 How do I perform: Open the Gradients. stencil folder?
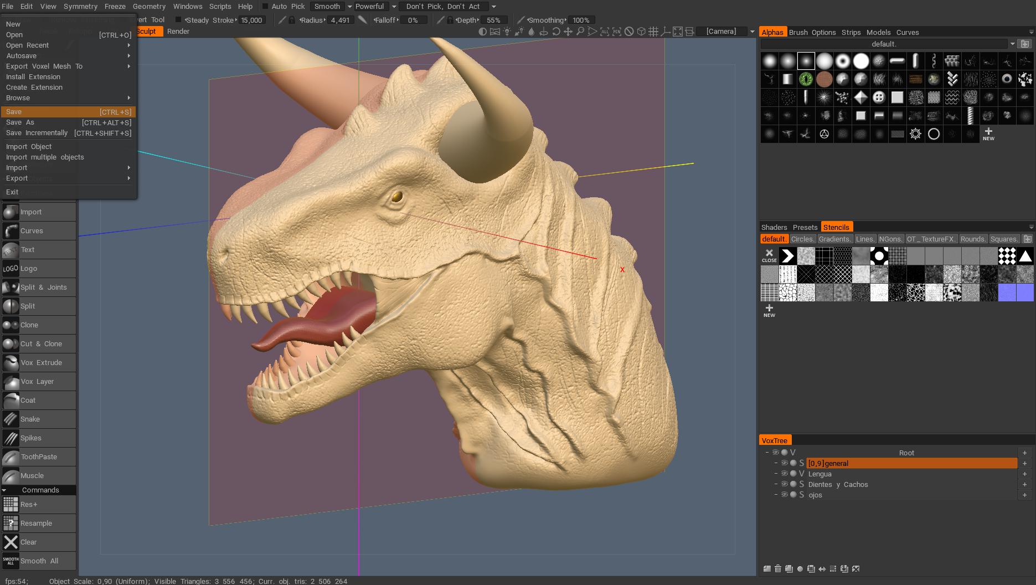tap(834, 239)
